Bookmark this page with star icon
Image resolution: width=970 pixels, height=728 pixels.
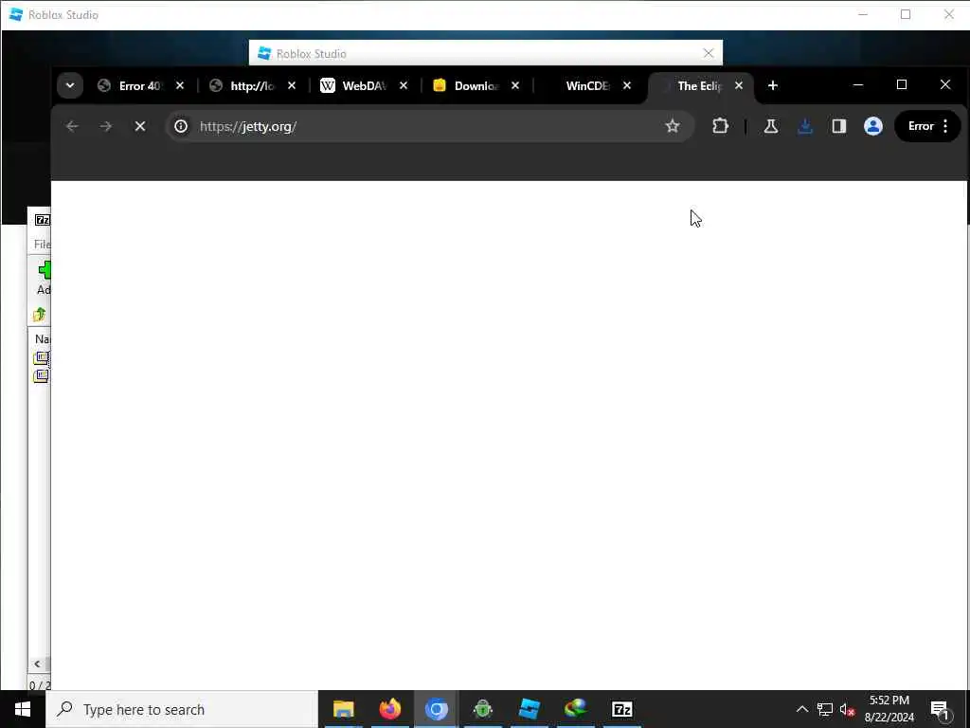pyautogui.click(x=673, y=126)
